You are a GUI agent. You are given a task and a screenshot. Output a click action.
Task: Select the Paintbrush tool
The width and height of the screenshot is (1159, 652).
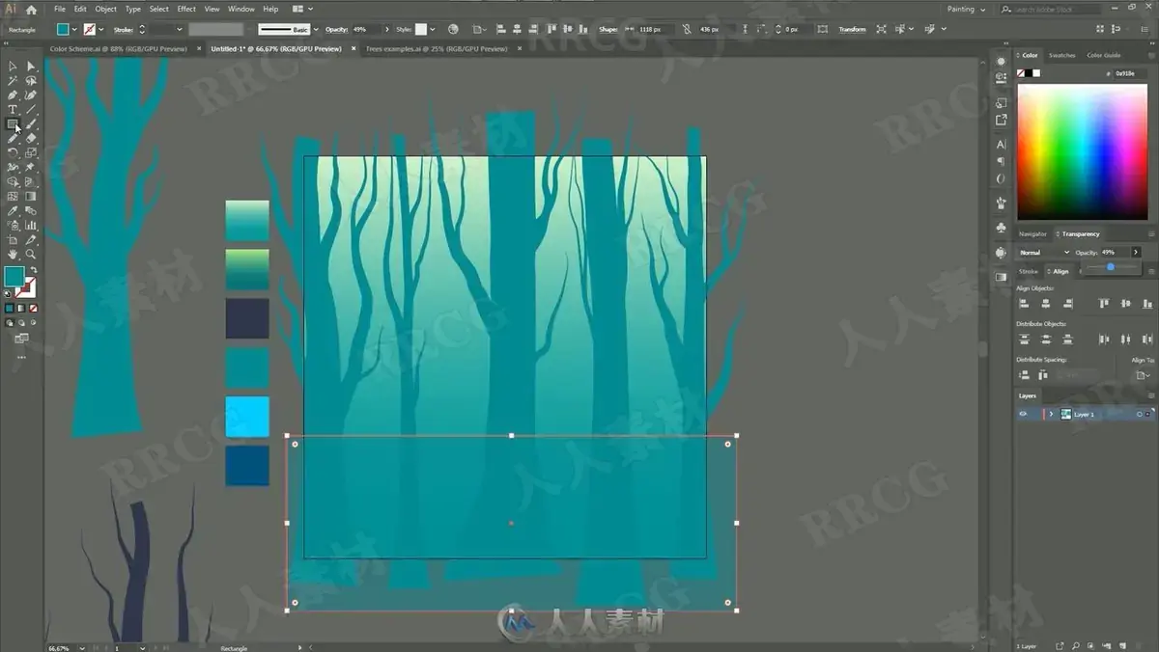31,123
